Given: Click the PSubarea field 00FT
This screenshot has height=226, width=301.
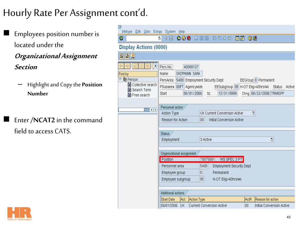Looking at the screenshot, I should [x=180, y=87].
